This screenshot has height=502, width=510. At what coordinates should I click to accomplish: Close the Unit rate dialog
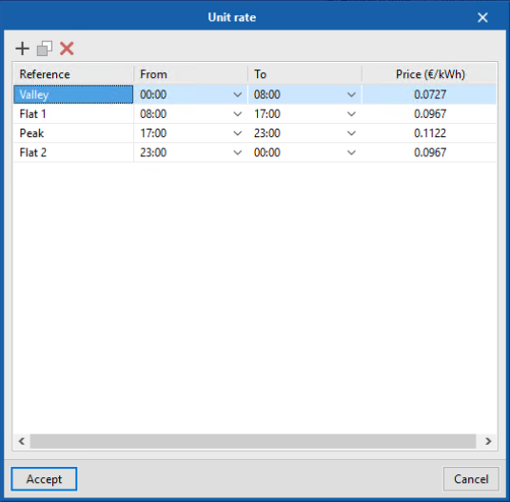click(482, 17)
